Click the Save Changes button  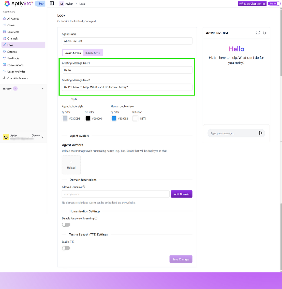click(x=181, y=259)
